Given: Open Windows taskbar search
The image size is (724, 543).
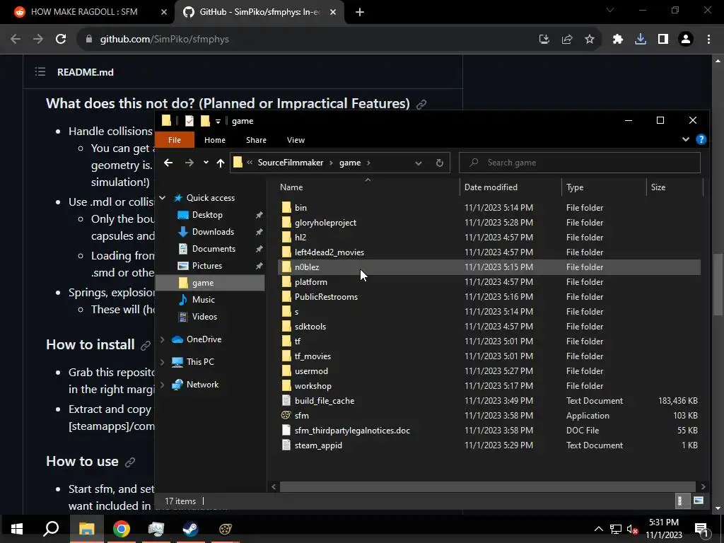Looking at the screenshot, I should coord(51,529).
